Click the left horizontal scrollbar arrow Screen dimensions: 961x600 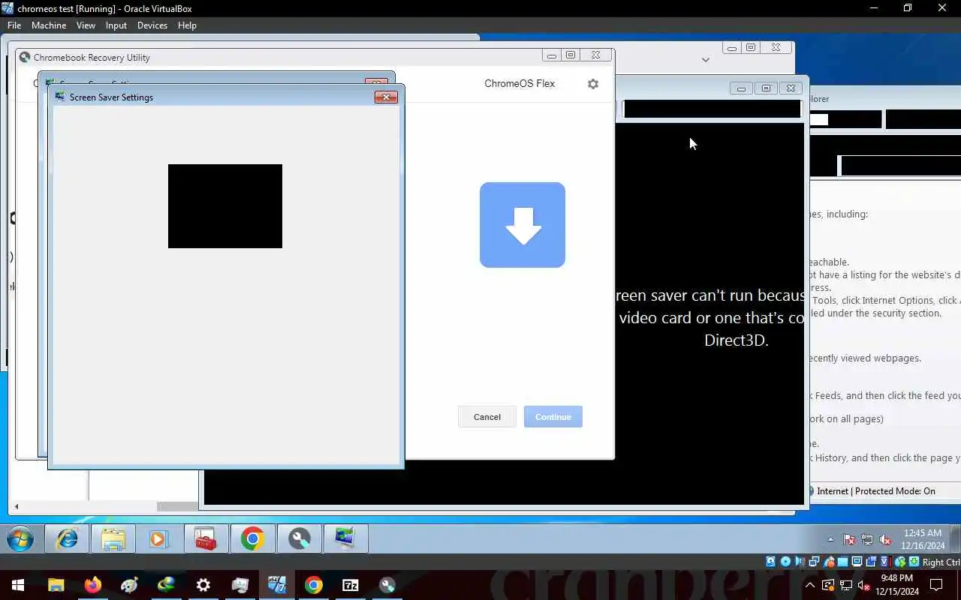[17, 507]
